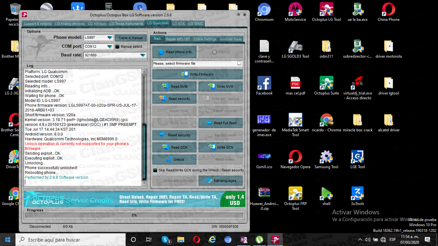438x246 pixels.
Task: Open the driver lgtool folder
Action: coord(389,86)
